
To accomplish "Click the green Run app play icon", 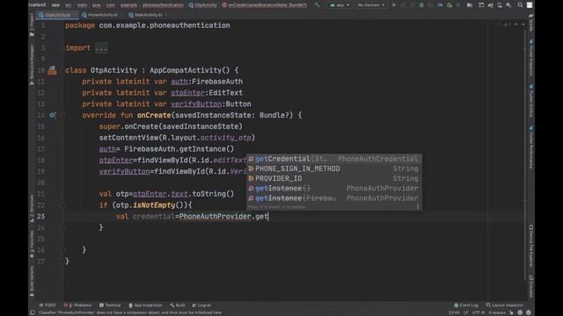I will [x=394, y=5].
